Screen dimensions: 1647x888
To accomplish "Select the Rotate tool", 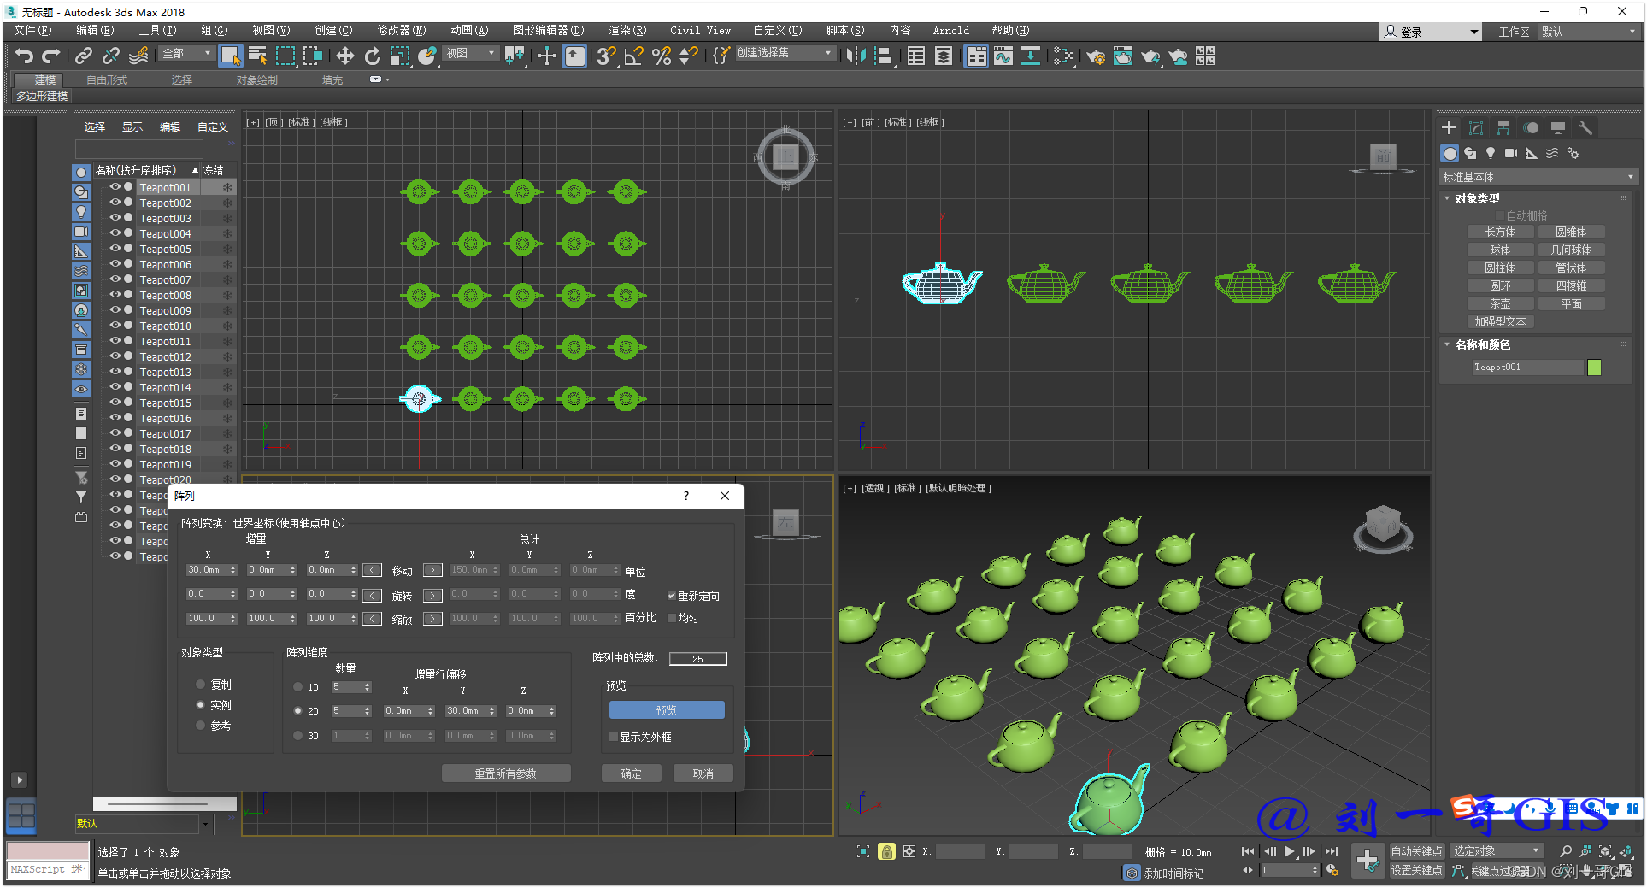I will coord(372,56).
